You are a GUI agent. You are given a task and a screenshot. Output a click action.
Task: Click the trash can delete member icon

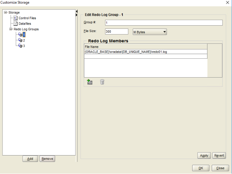coord(102,82)
